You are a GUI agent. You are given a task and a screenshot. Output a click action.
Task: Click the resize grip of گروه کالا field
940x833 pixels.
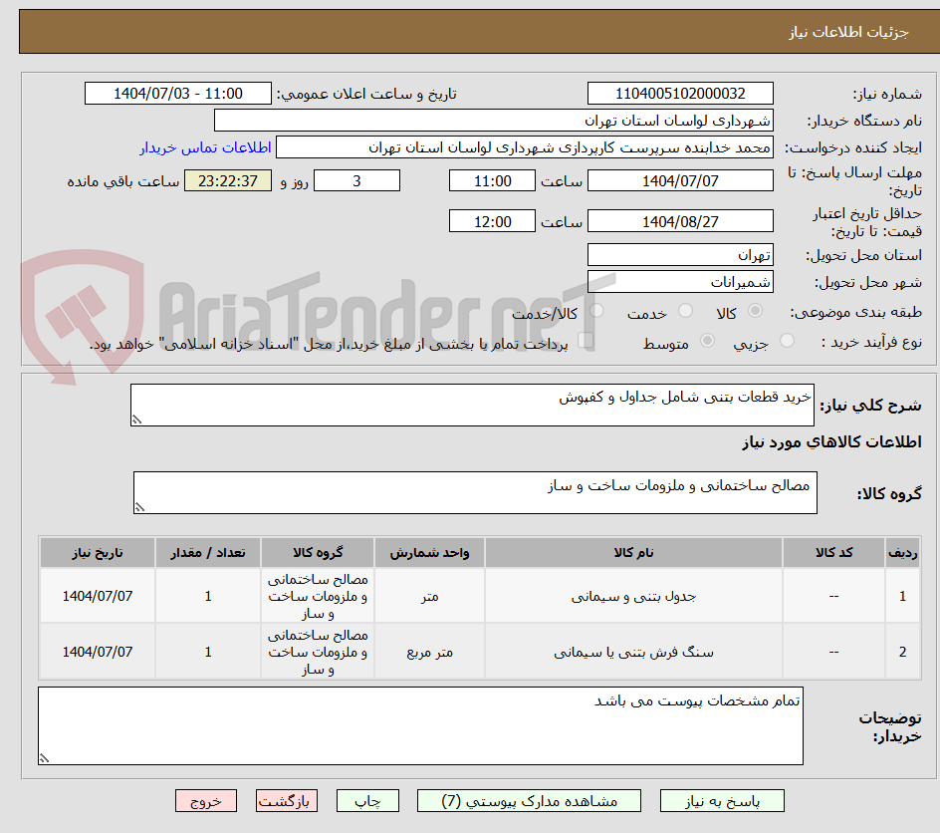click(x=141, y=508)
